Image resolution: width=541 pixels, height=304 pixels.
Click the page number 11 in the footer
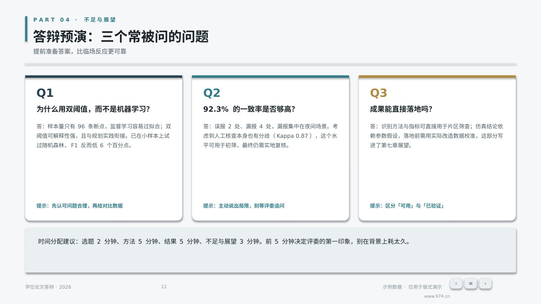pos(164,286)
